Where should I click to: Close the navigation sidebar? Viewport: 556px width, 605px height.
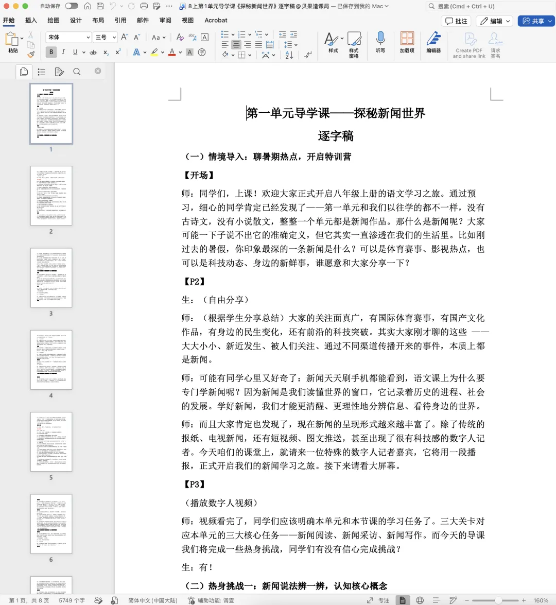pyautogui.click(x=98, y=71)
